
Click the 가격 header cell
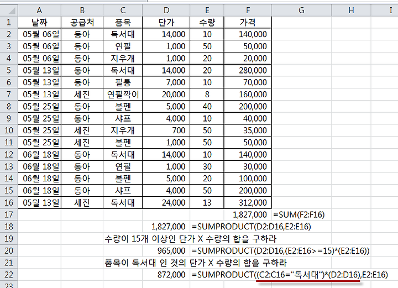248,22
